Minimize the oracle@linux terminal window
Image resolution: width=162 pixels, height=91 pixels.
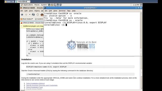[x=136, y=8]
